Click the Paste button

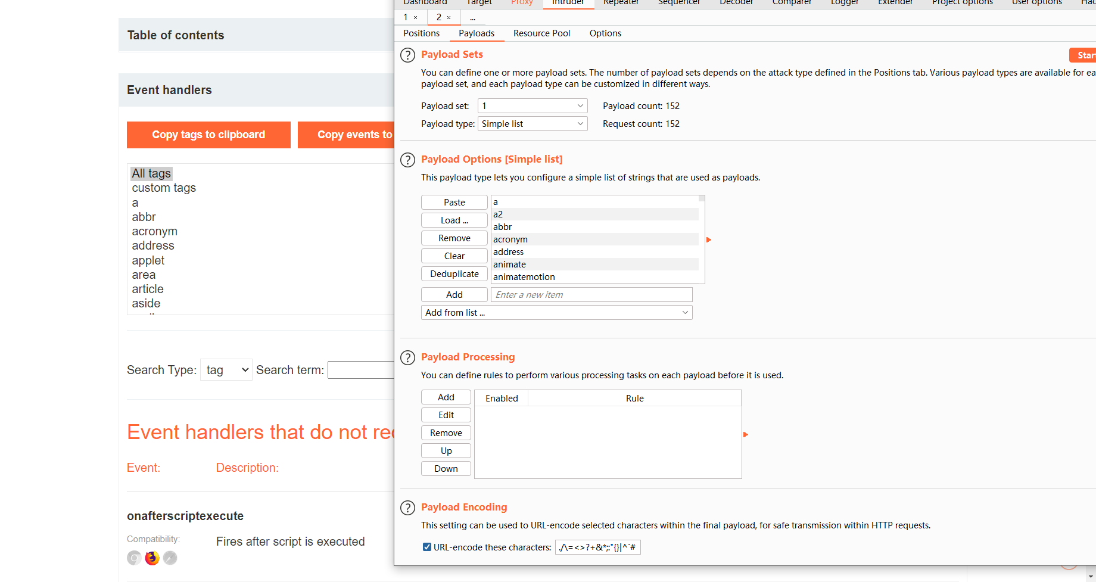coord(454,203)
